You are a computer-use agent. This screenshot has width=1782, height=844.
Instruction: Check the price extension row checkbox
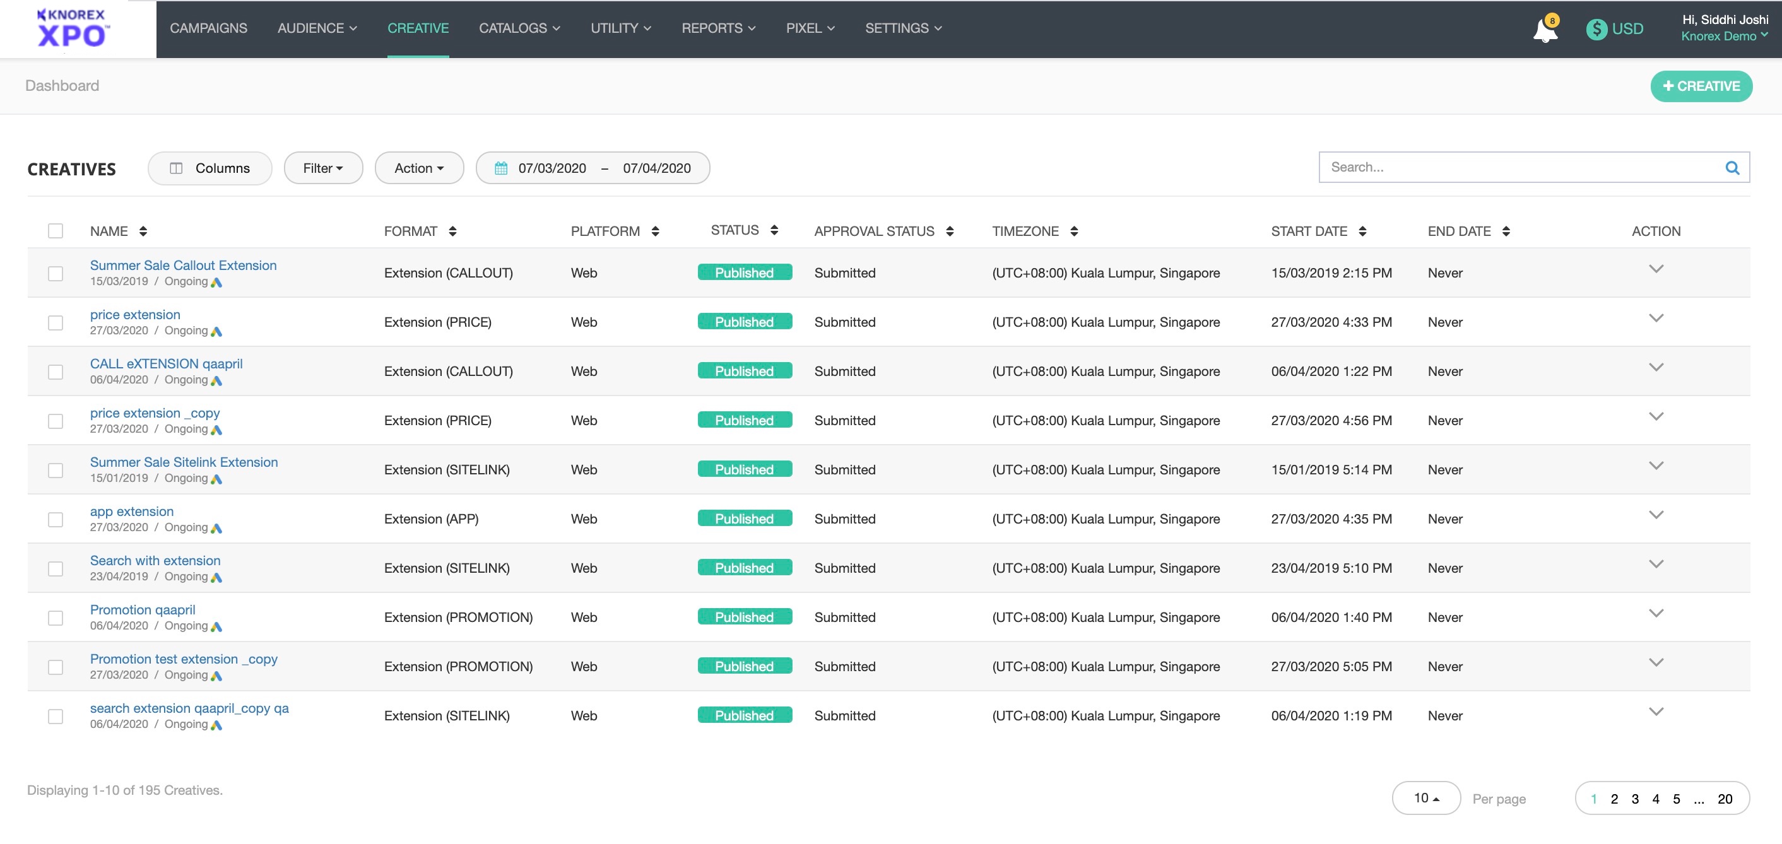(56, 322)
